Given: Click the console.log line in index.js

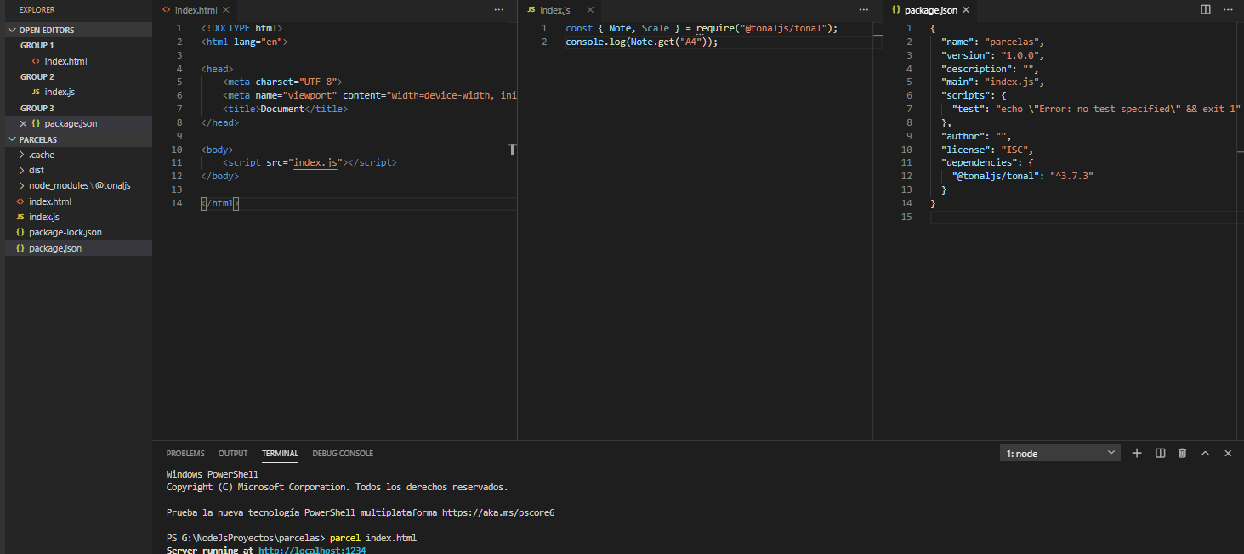Looking at the screenshot, I should pyautogui.click(x=642, y=42).
